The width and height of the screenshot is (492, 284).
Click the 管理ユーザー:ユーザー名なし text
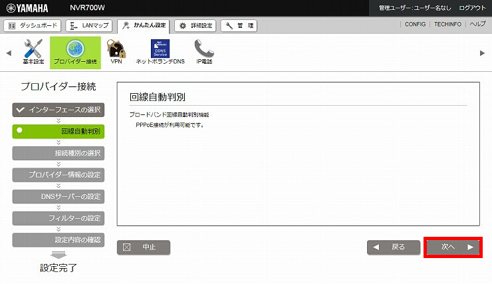pyautogui.click(x=415, y=8)
